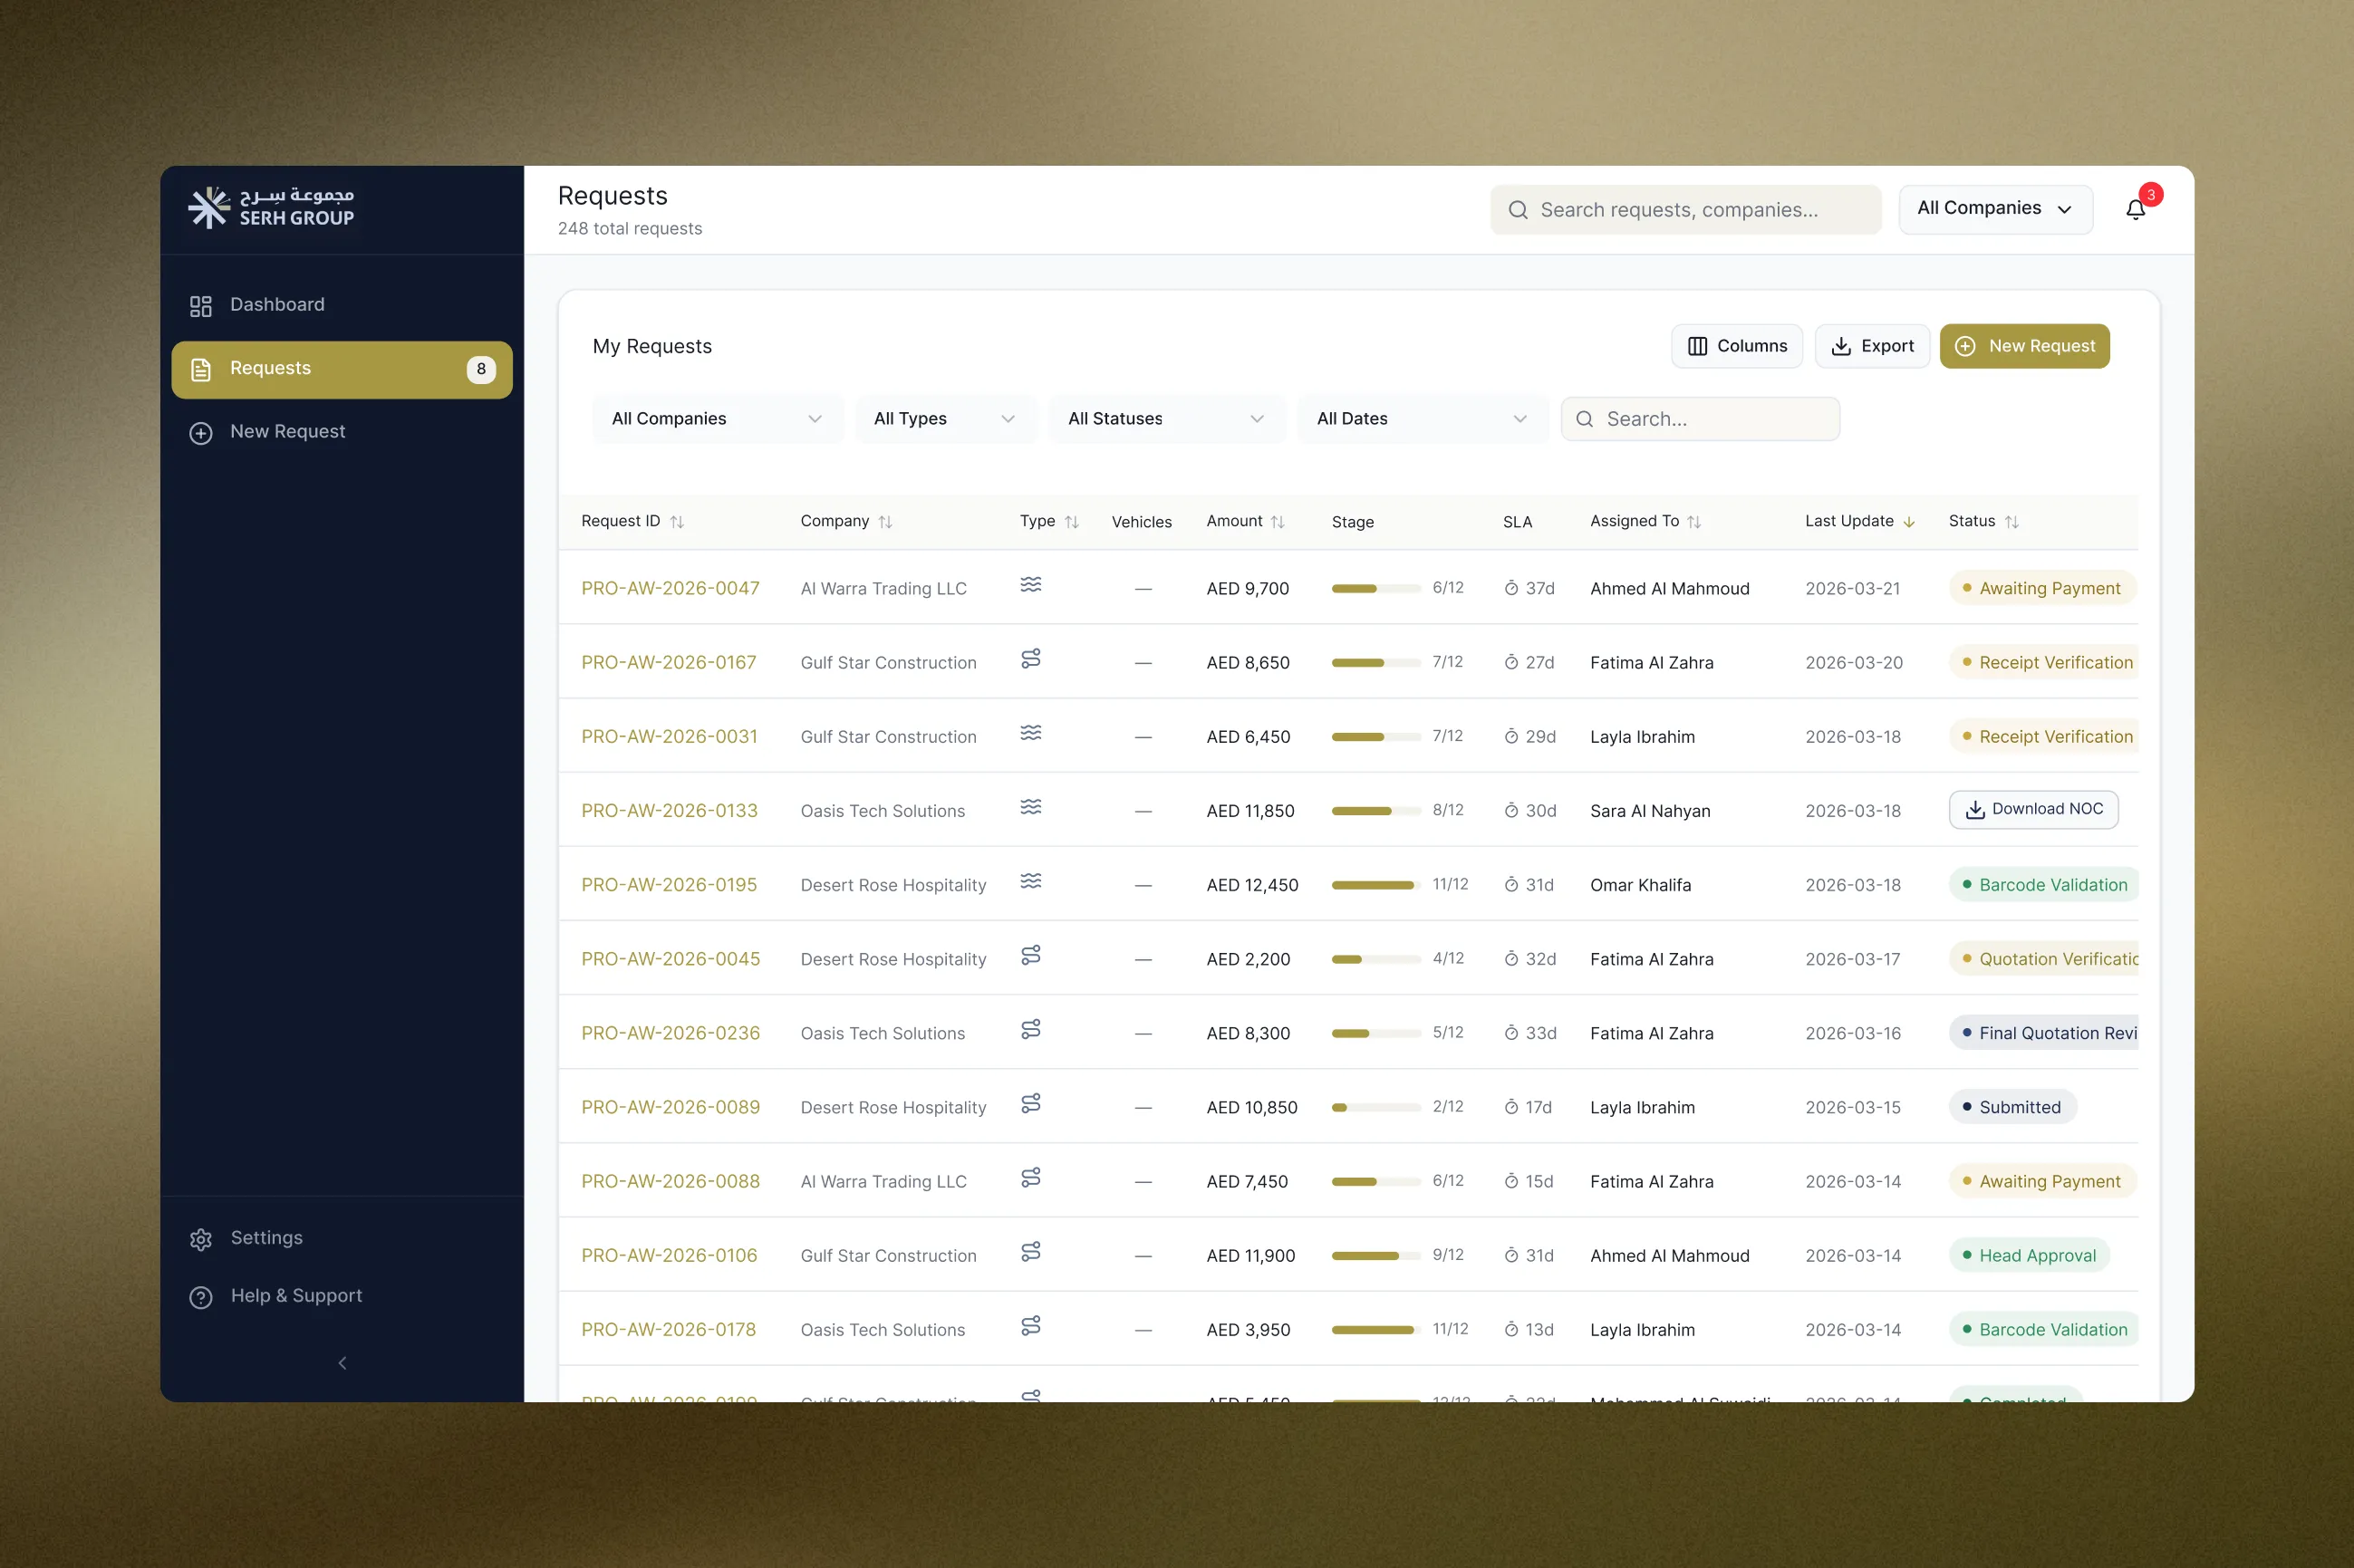
Task: Click the SLA timer icon for 17d
Action: coord(1511,1107)
